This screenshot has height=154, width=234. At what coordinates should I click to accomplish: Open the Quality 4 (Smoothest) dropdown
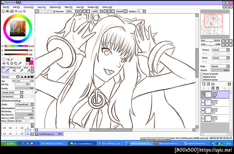click(x=32, y=104)
